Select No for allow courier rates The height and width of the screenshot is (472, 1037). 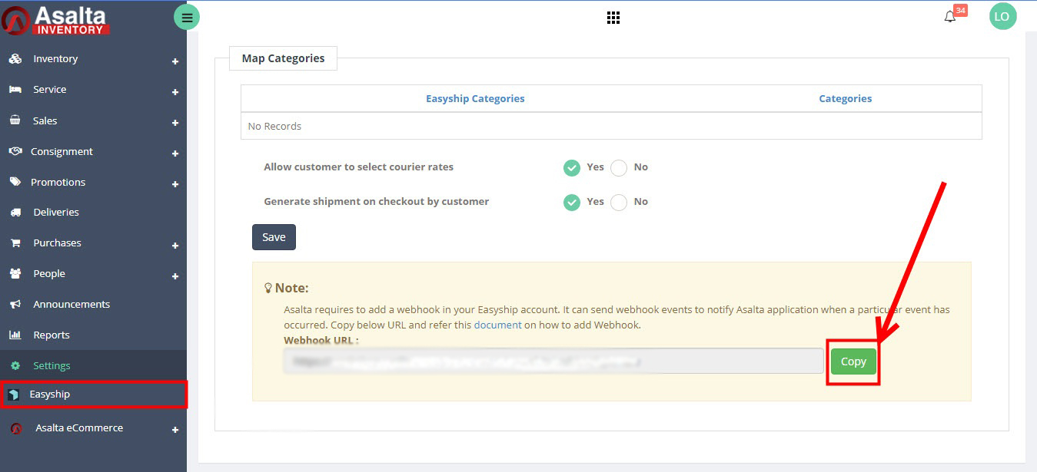click(x=619, y=167)
